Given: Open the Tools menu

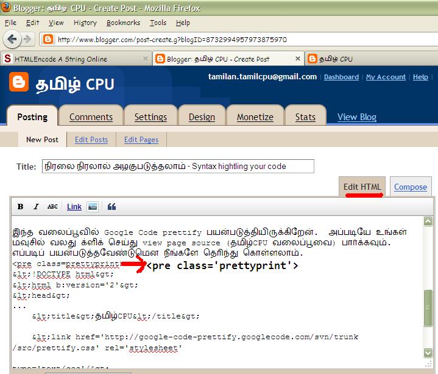Looking at the screenshot, I should pos(158,23).
